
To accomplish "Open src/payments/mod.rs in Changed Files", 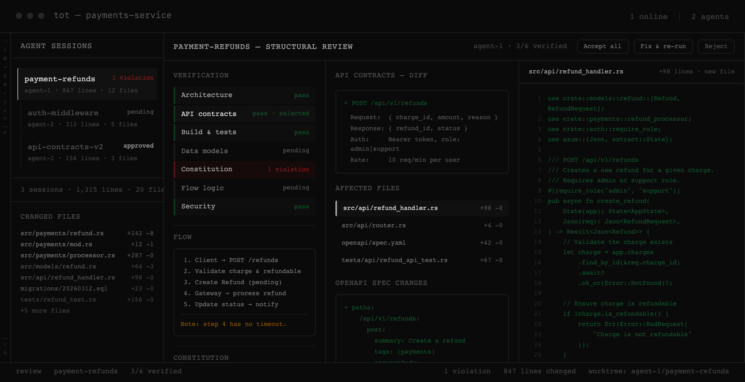I will (87, 244).
